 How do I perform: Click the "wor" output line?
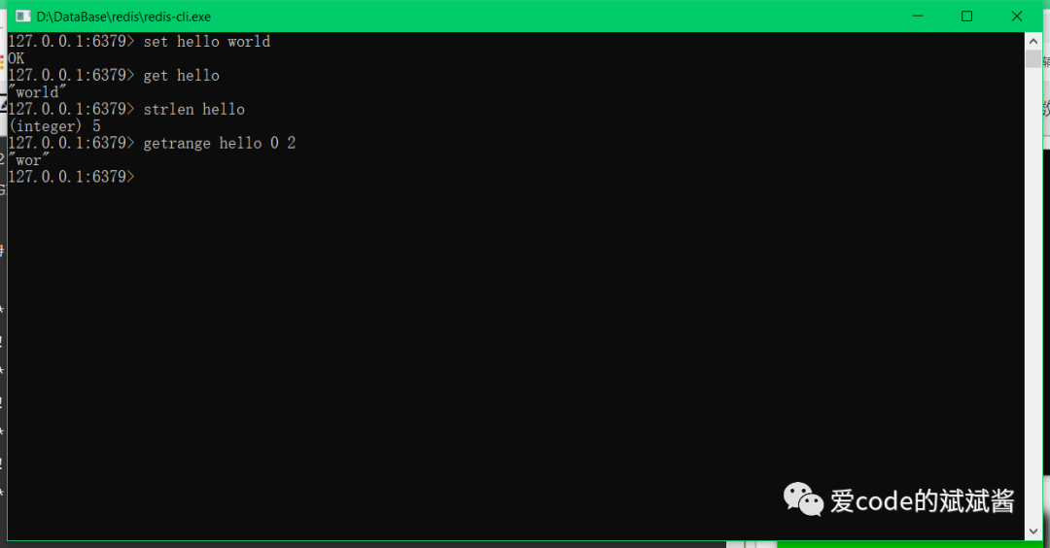(x=29, y=160)
